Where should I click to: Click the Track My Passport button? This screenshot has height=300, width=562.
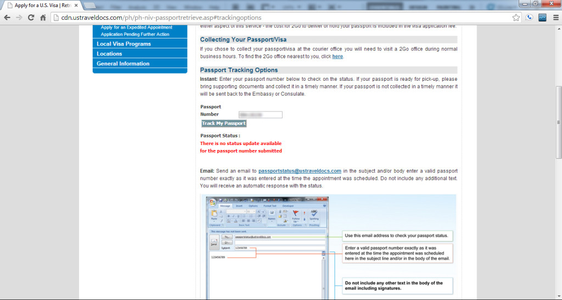(224, 124)
